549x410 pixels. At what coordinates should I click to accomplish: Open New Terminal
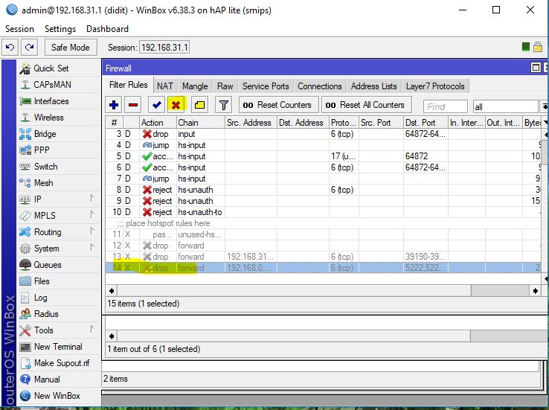tap(58, 347)
